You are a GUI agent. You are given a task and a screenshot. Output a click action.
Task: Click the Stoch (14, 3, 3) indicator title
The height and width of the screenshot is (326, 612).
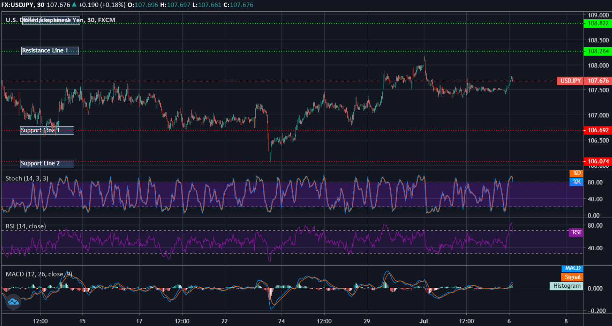[27, 178]
